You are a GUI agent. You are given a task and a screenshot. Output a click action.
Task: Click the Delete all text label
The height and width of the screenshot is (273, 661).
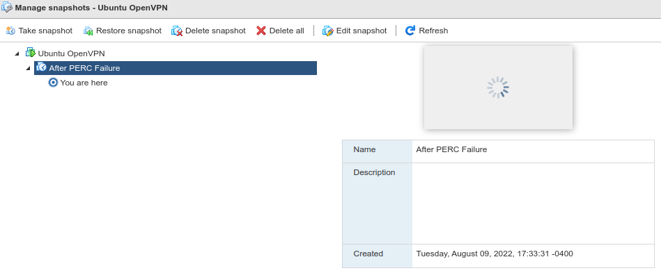(287, 31)
